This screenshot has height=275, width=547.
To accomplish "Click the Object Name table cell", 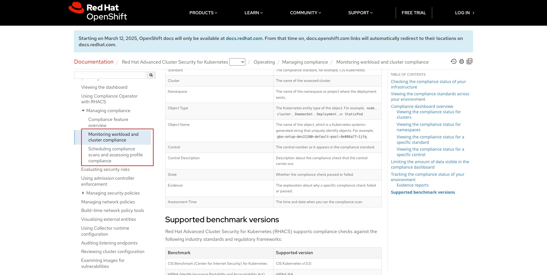I will pos(219,131).
